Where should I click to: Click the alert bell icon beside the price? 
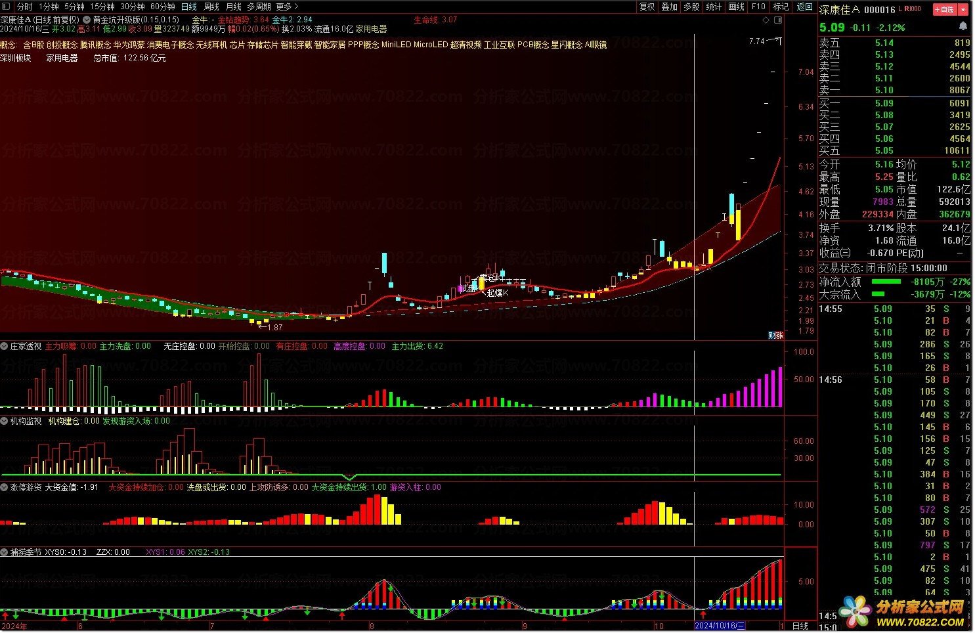(x=963, y=26)
